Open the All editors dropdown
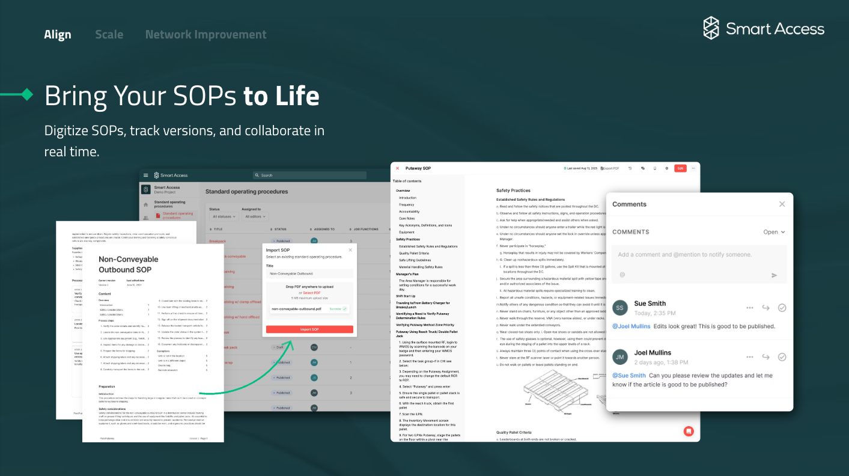This screenshot has width=849, height=476. pyautogui.click(x=256, y=216)
